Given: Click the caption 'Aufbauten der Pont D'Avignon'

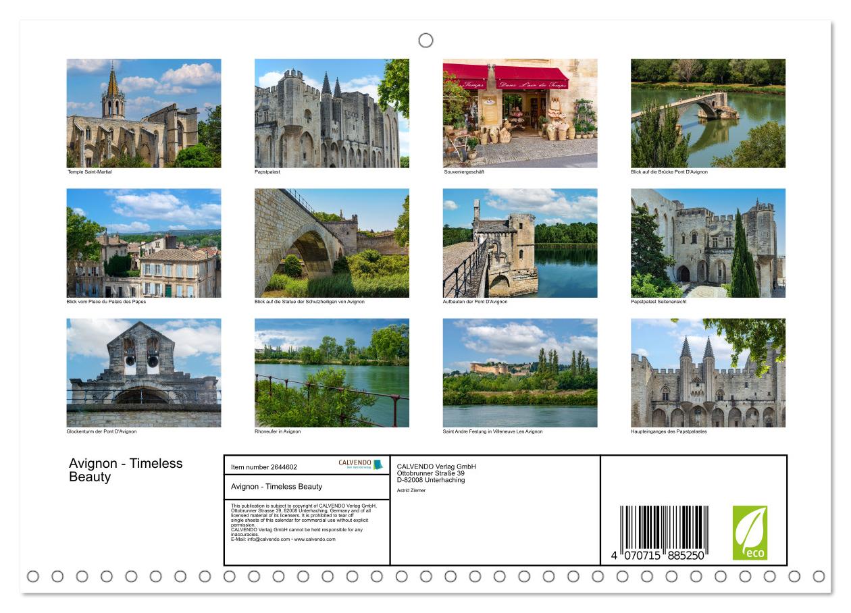Looking at the screenshot, I should pyautogui.click(x=475, y=302).
